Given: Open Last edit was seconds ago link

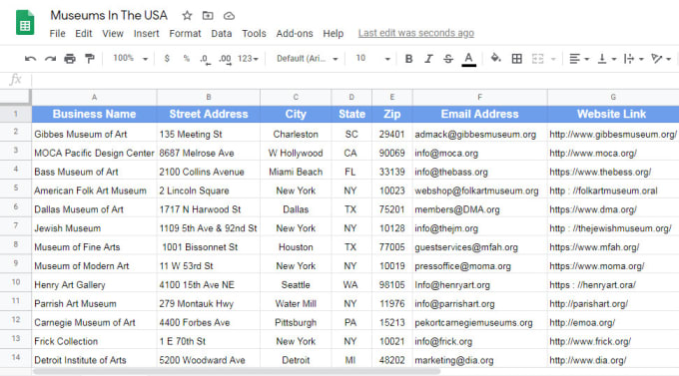Looking at the screenshot, I should [x=416, y=33].
